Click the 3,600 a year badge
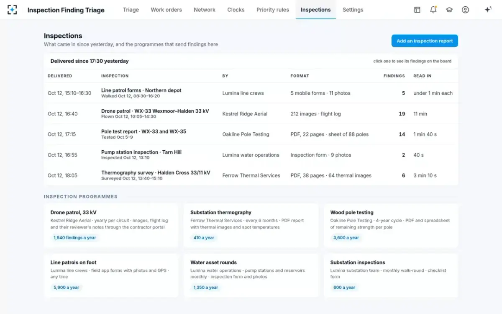This screenshot has width=502, height=314. click(x=346, y=237)
